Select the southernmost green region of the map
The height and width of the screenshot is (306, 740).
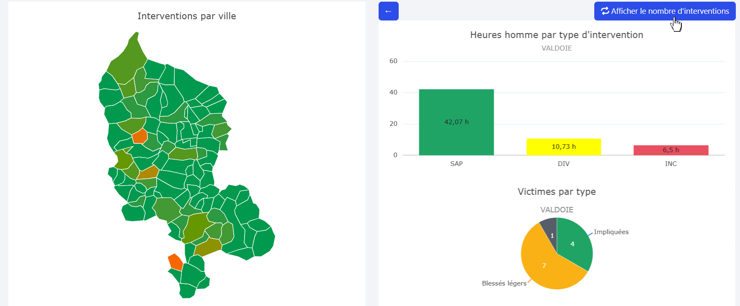(x=187, y=291)
